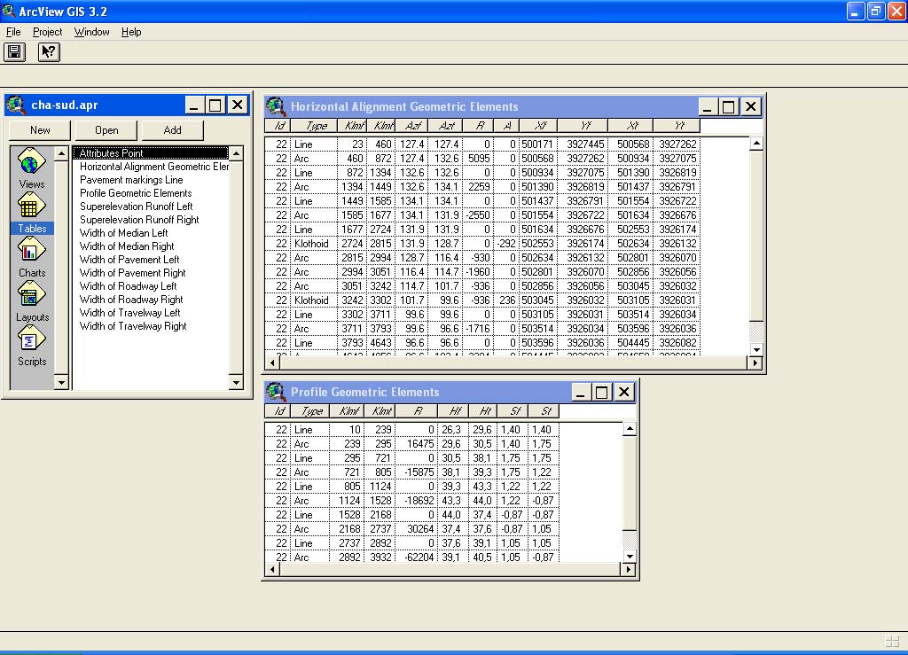Viewport: 908px width, 655px height.
Task: Click down arrow of project table list scrollbar
Action: [x=236, y=383]
